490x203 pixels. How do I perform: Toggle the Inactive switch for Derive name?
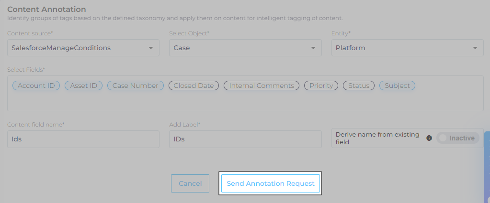coord(457,138)
